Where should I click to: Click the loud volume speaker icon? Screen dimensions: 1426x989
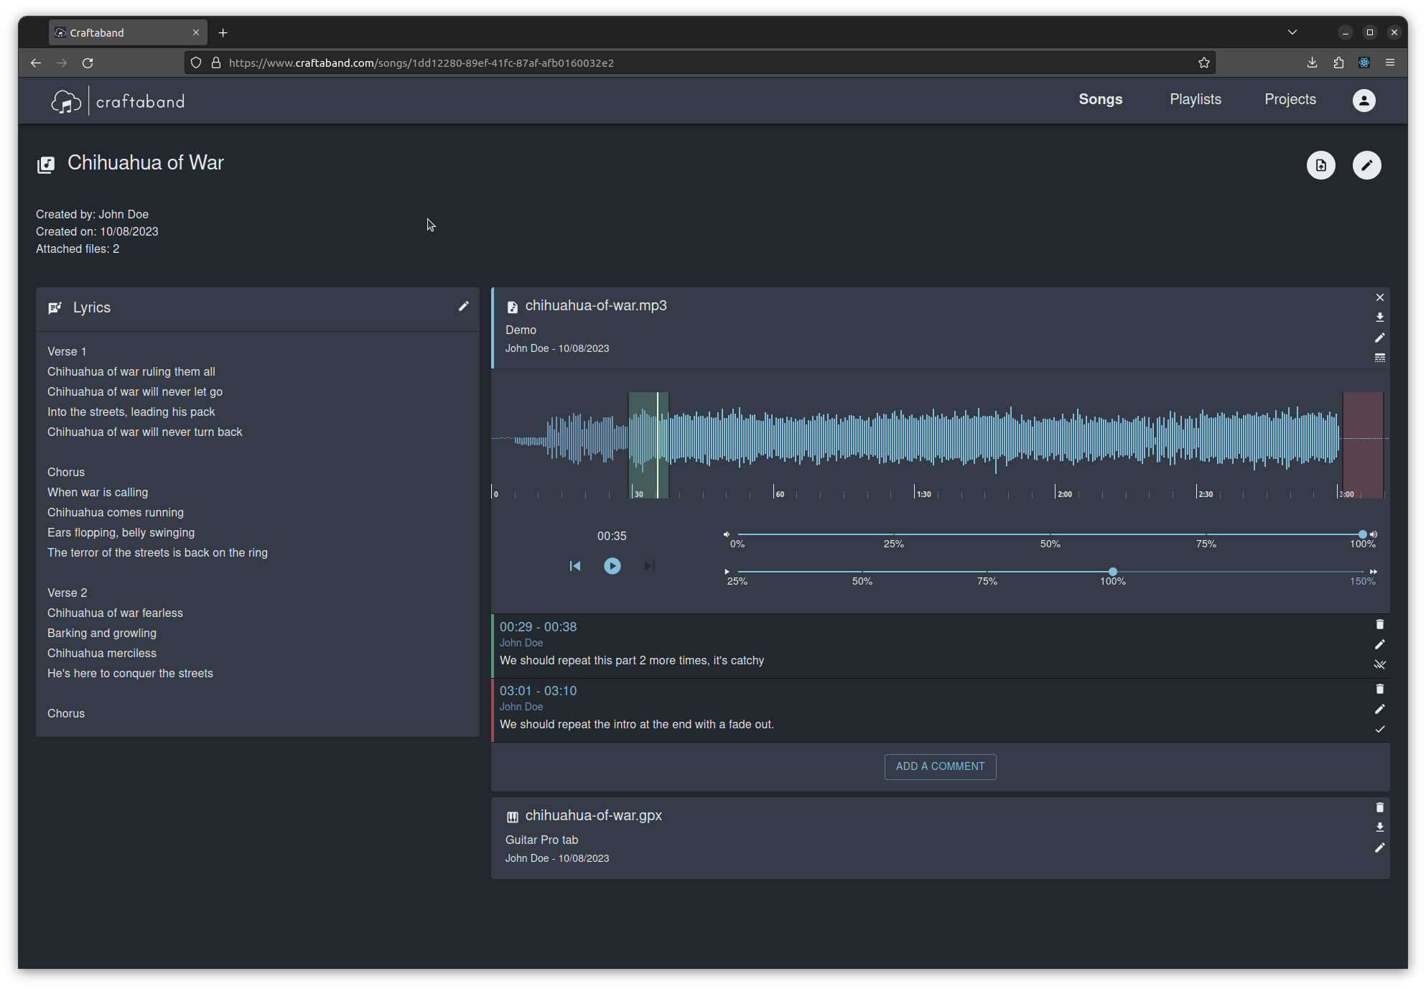[1373, 534]
